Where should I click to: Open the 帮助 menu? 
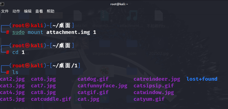(51, 11)
